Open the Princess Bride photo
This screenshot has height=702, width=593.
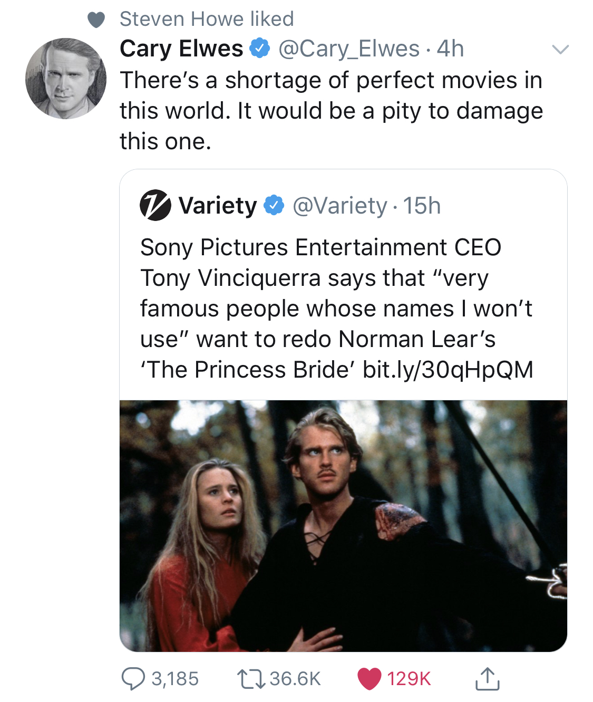[x=343, y=526]
